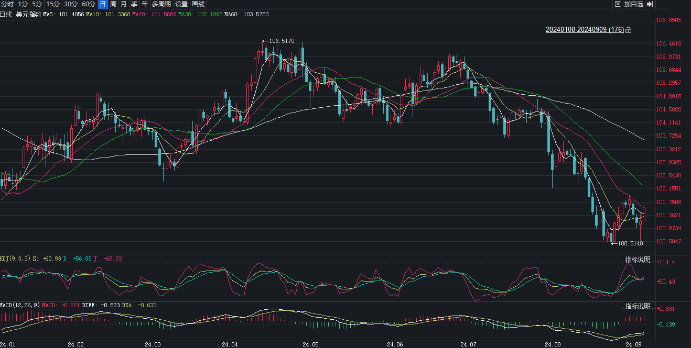Switch to 月 monthly chart

tap(124, 4)
